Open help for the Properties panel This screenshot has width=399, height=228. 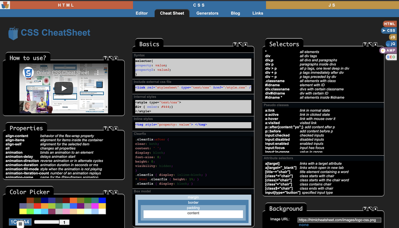[x=105, y=128]
